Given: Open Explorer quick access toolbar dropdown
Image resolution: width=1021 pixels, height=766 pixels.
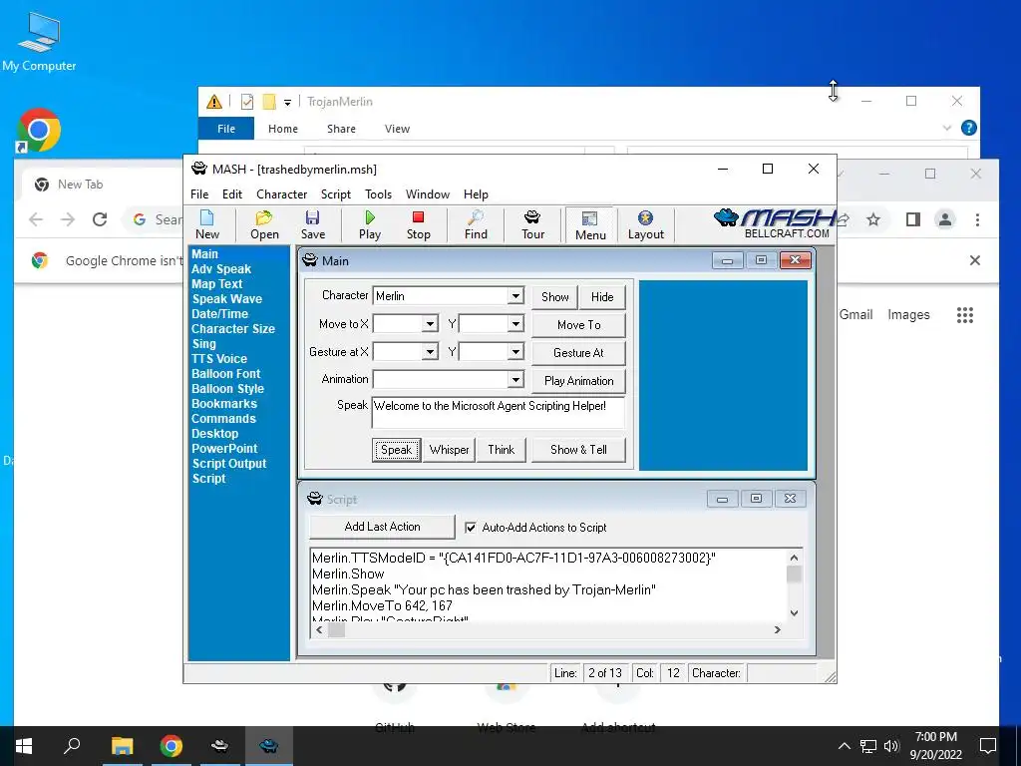Looking at the screenshot, I should click(x=287, y=103).
